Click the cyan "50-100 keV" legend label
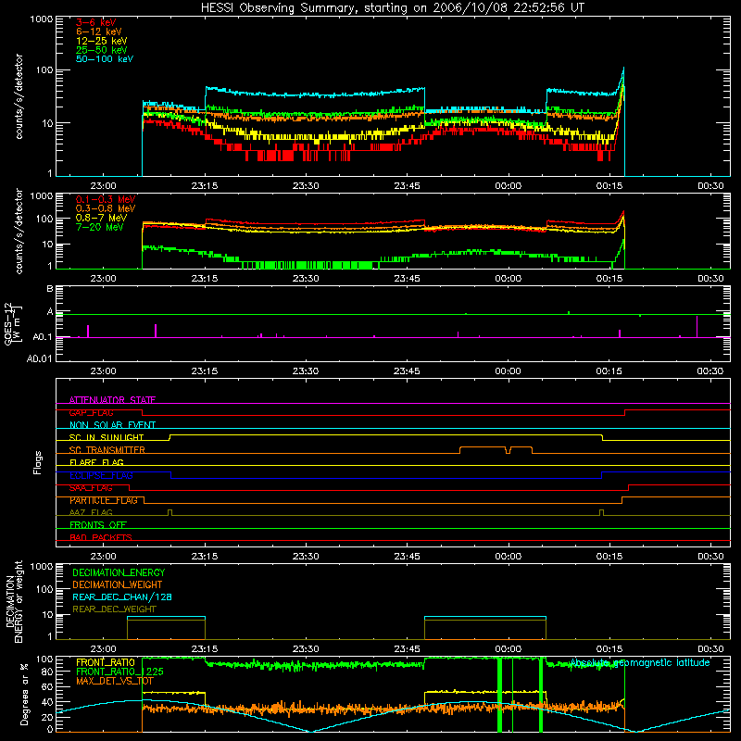The width and height of the screenshot is (741, 741). click(105, 59)
